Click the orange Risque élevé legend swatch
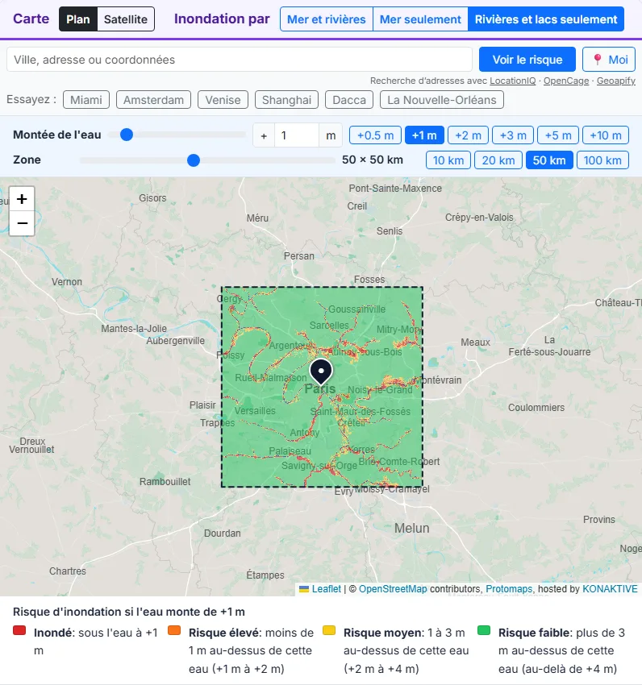The image size is (642, 685). point(174,630)
